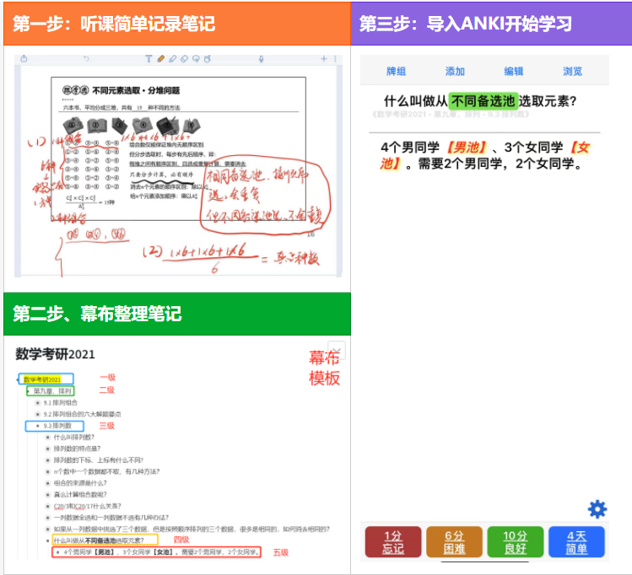The width and height of the screenshot is (632, 575).
Task: Click slide title 不同元素选取·分堆问题
Action: tap(136, 90)
